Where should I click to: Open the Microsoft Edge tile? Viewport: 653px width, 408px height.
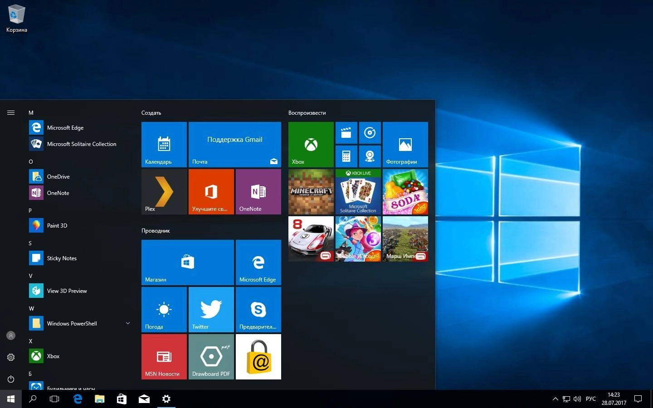(x=258, y=262)
